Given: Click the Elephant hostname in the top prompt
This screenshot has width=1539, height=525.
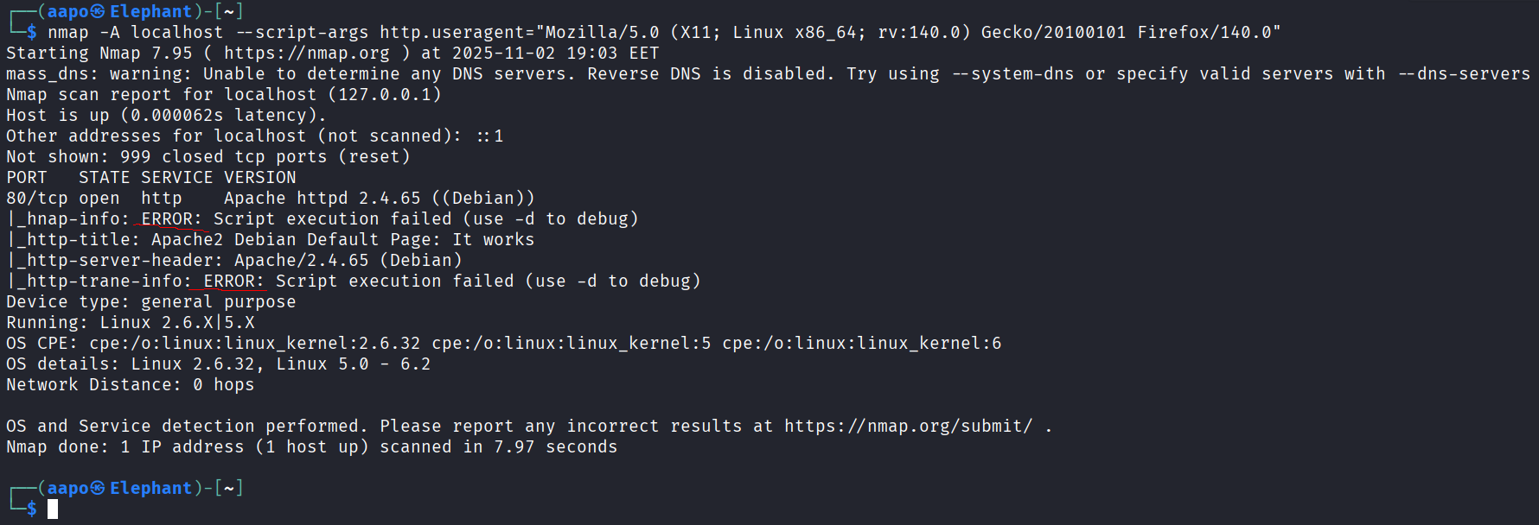Looking at the screenshot, I should 150,11.
